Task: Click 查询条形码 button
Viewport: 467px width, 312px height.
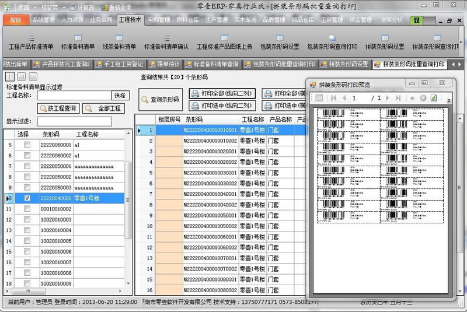Action: click(x=161, y=99)
